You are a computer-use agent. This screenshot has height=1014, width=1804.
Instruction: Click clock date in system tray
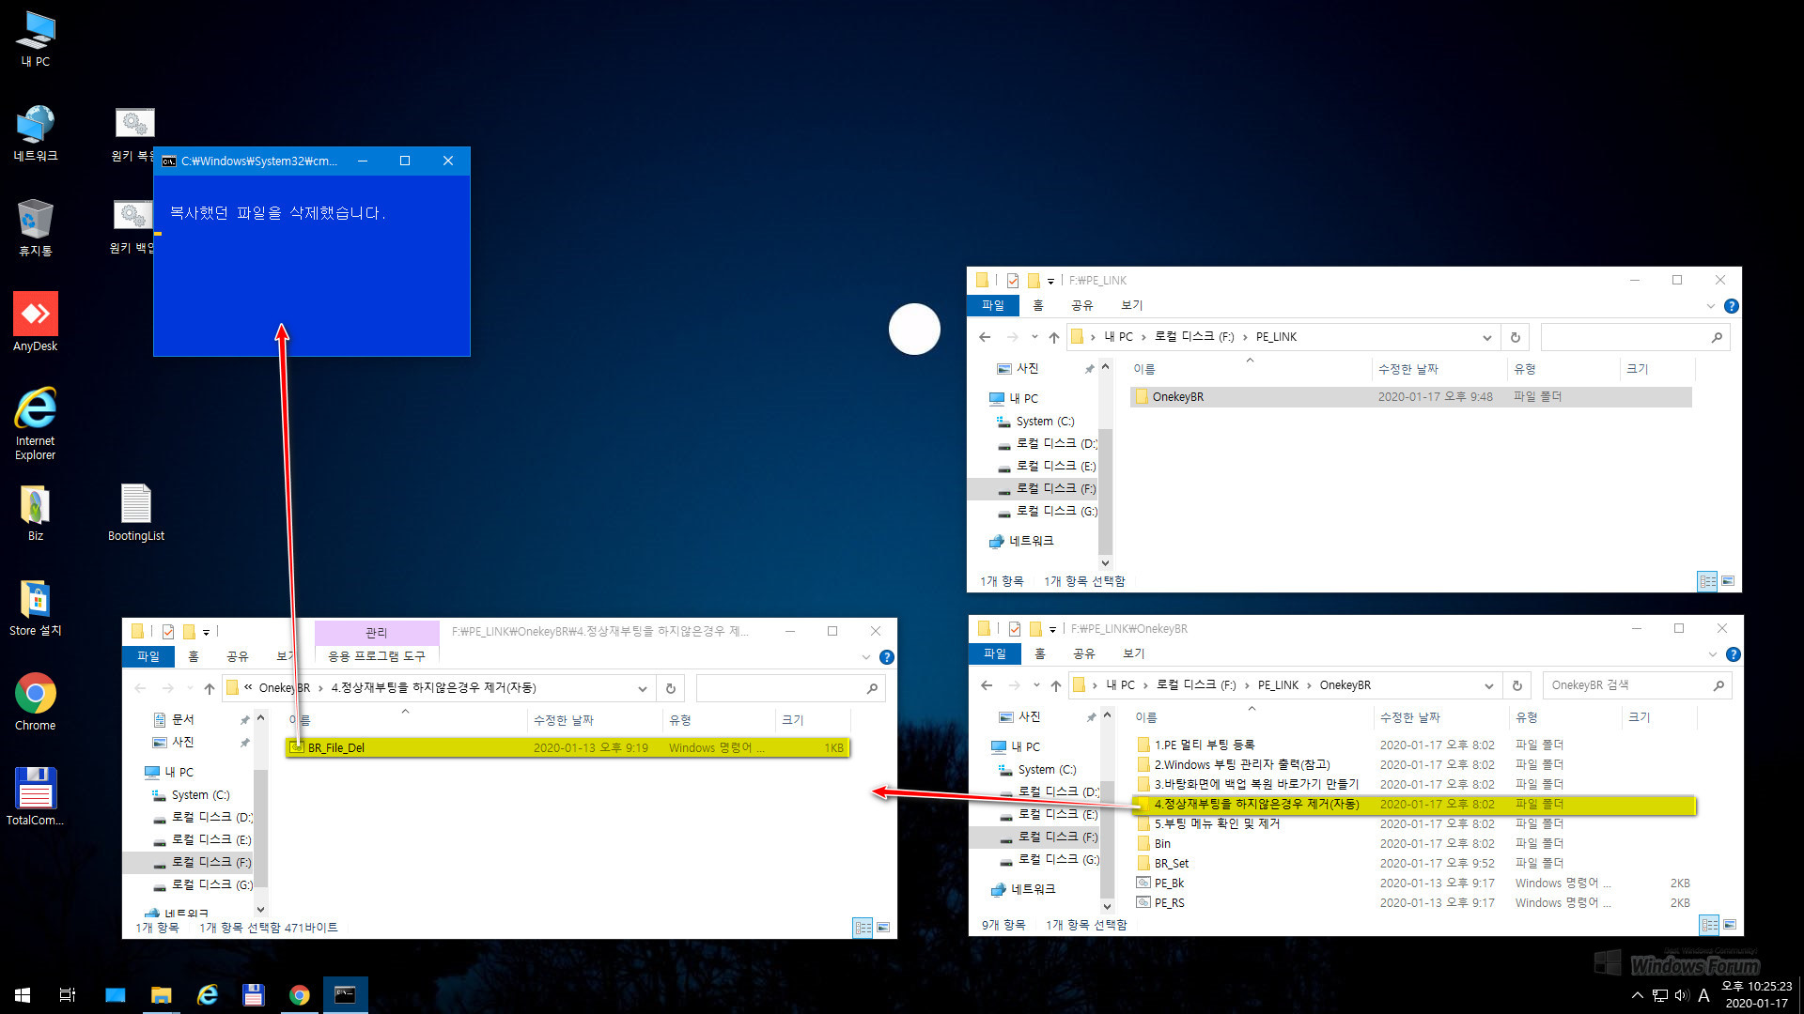(1756, 1004)
